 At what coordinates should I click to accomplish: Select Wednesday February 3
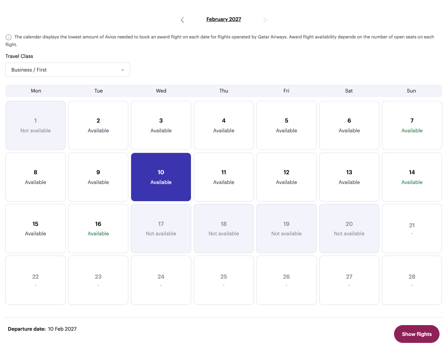click(x=161, y=125)
